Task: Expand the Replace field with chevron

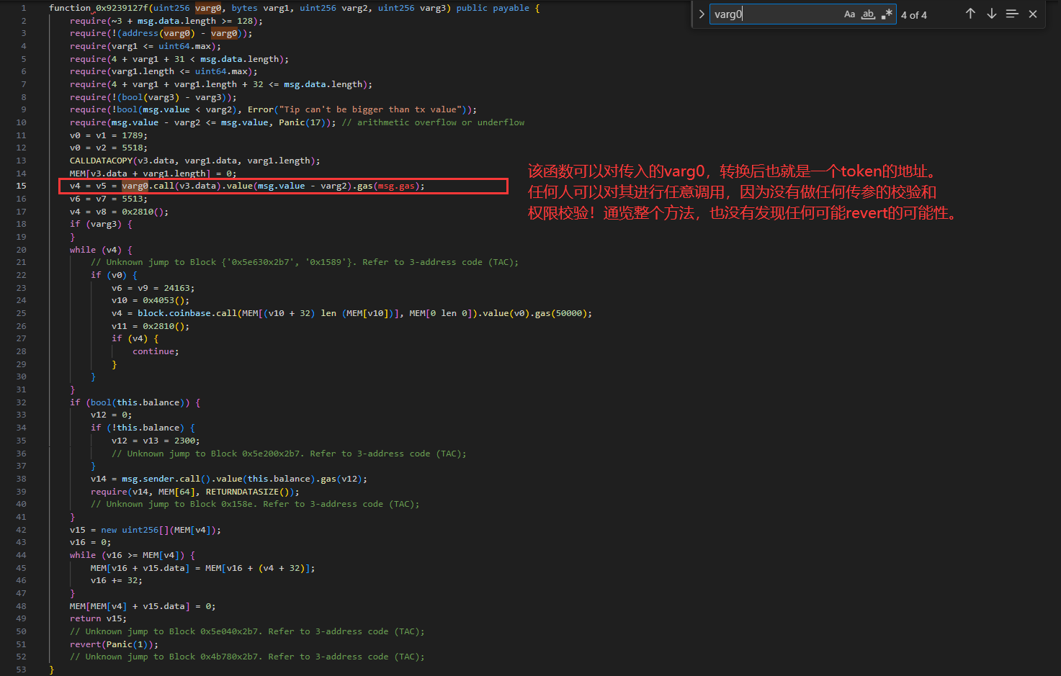Action: click(x=702, y=14)
